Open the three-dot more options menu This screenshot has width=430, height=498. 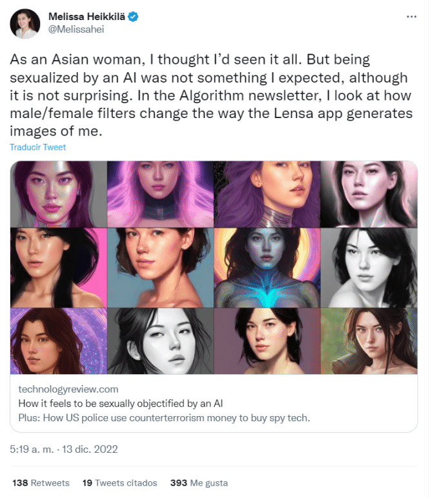pos(411,15)
